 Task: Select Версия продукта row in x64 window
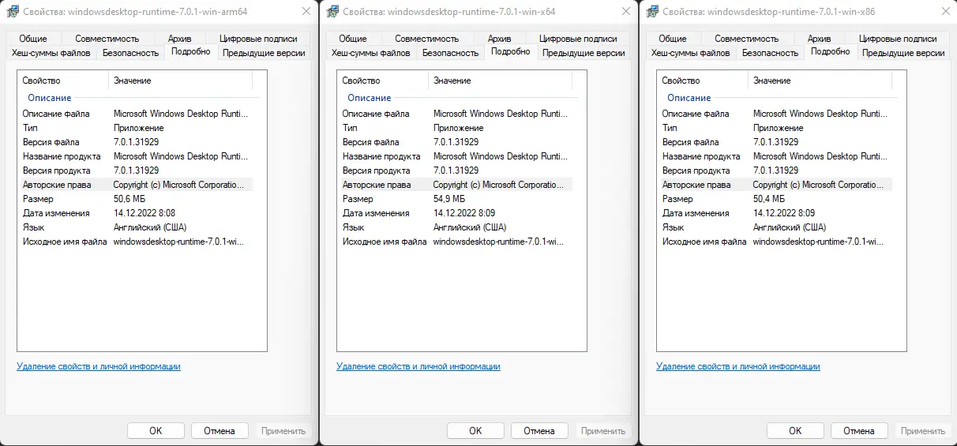pyautogui.click(x=455, y=171)
